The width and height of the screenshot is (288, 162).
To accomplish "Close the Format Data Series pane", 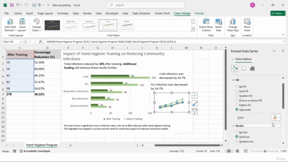I will pos(283,51).
